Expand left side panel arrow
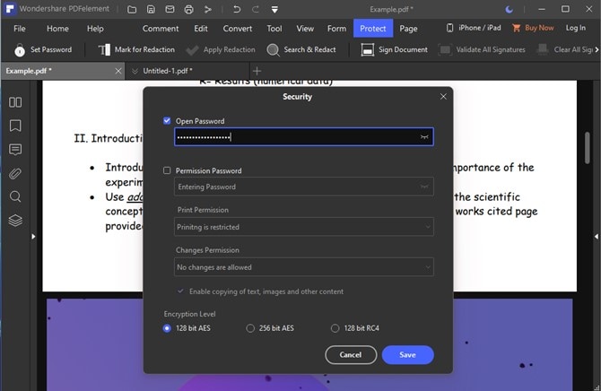The image size is (601, 391). point(33,237)
